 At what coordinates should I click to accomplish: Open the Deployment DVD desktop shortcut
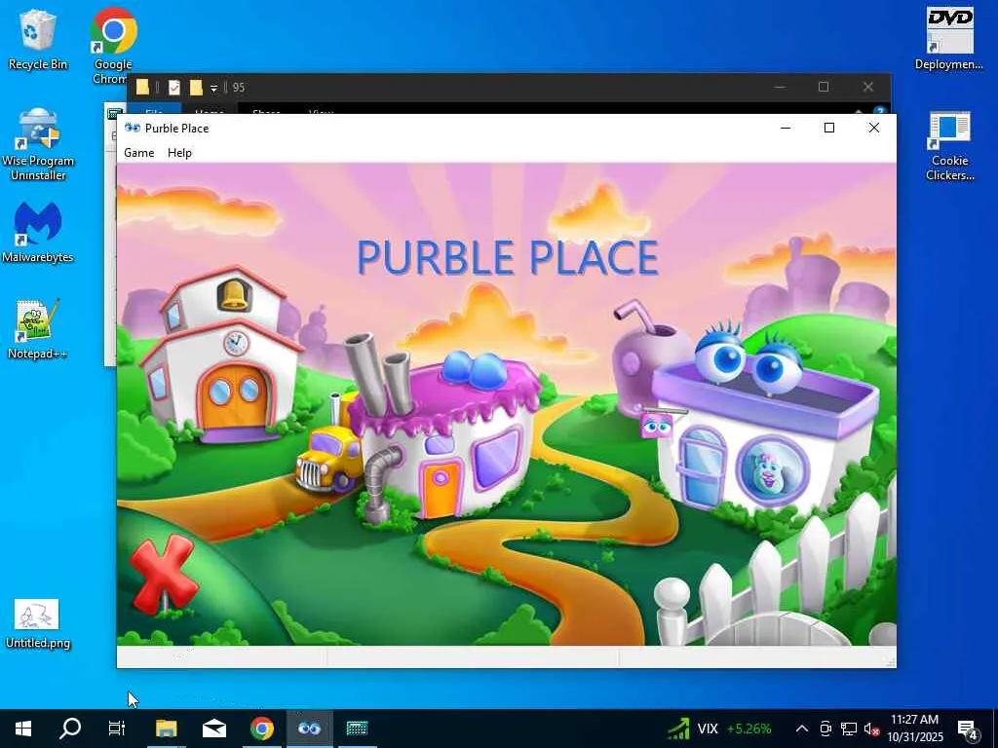coord(949,39)
